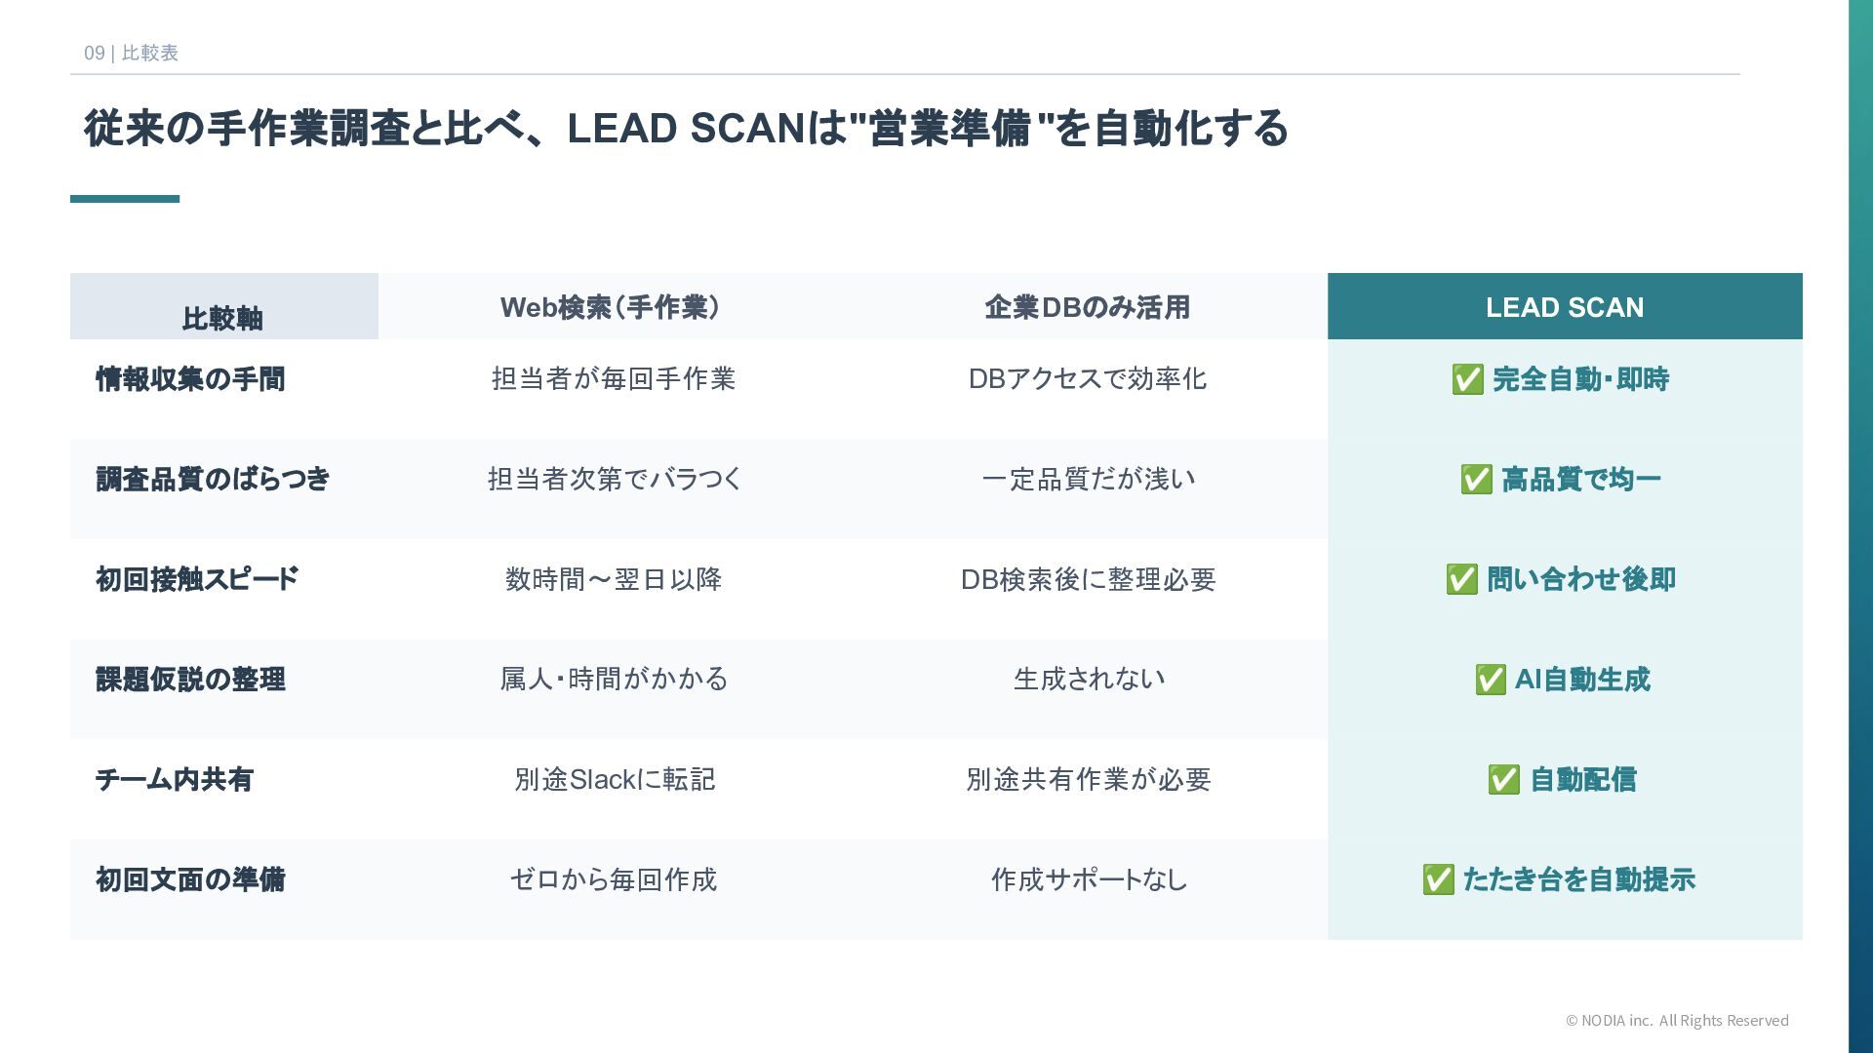Click the NODIA inc. copyright footer text

(x=1677, y=1021)
